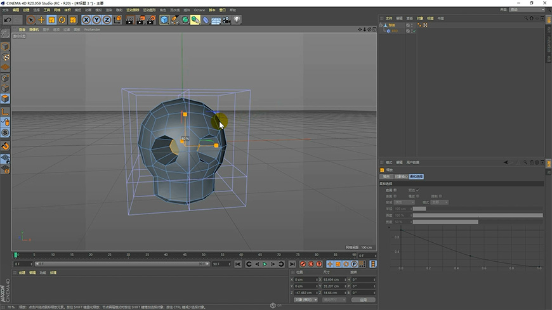Click the Size X field showing 63.604 cm
Screen dimensions: 552x310
[x=334, y=280]
